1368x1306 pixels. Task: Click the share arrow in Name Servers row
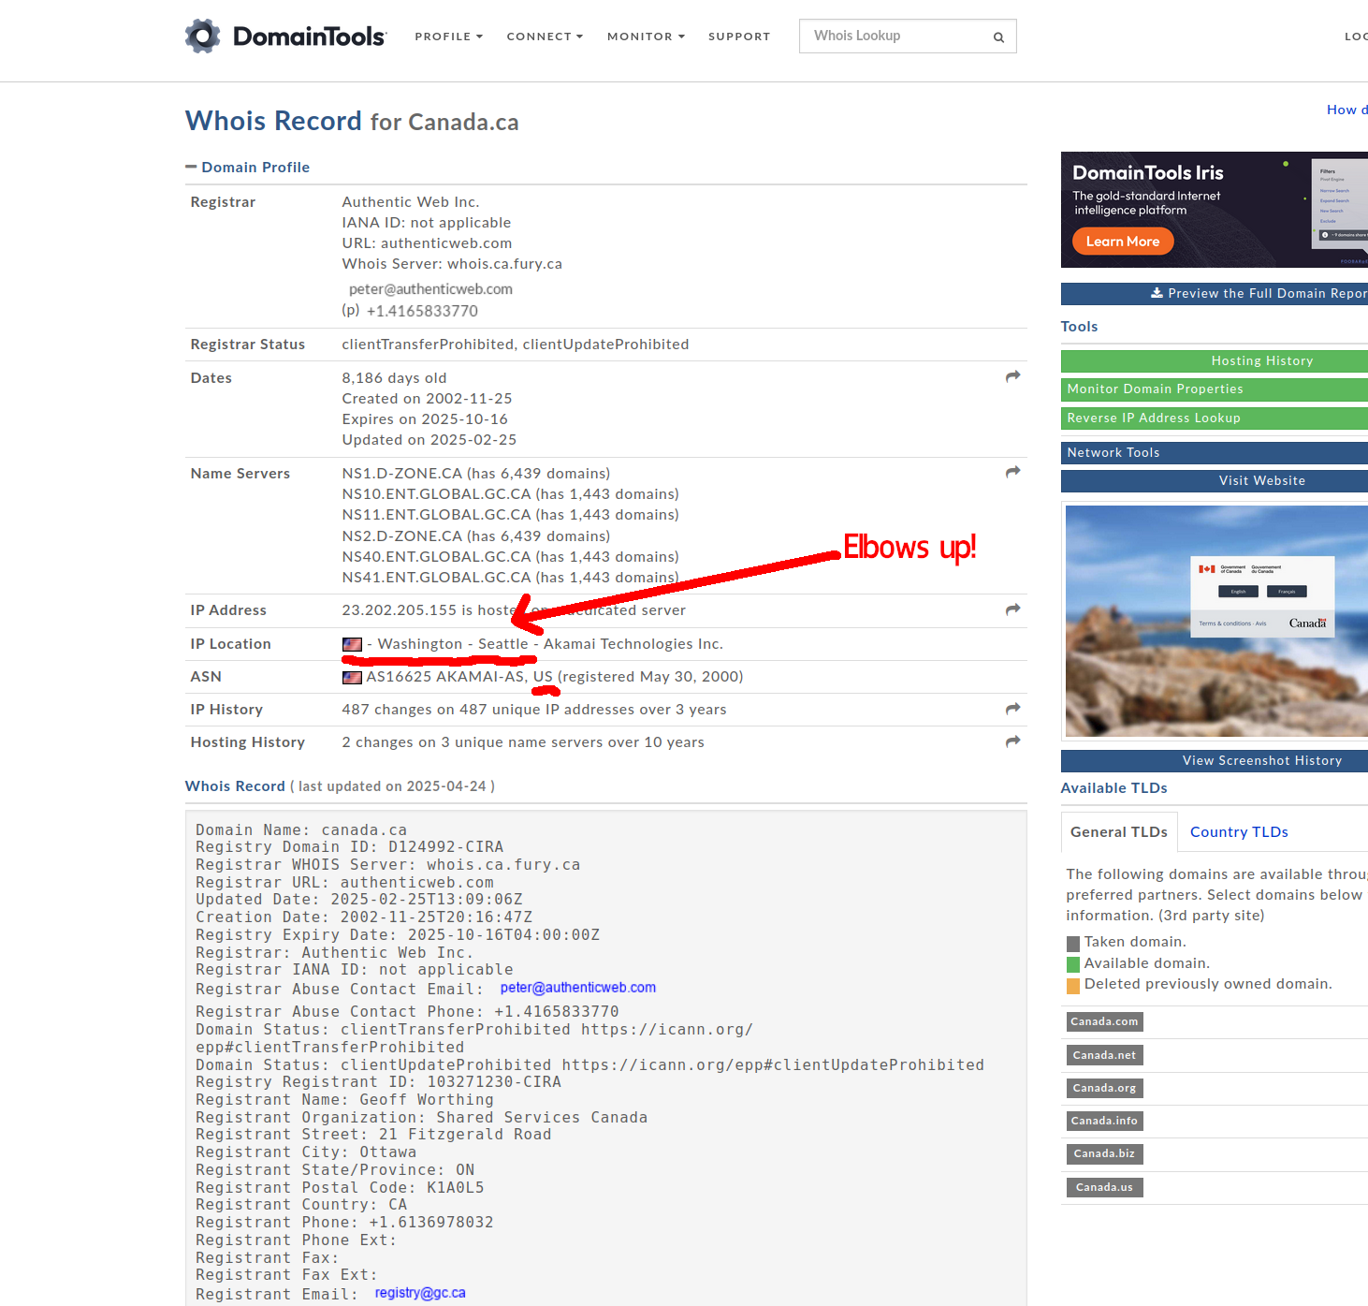[1012, 472]
